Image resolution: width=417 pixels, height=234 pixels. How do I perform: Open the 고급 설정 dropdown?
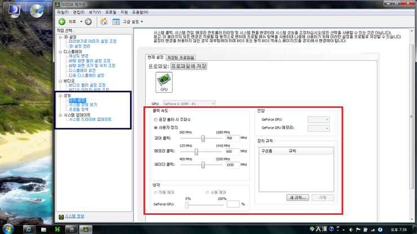click(142, 22)
